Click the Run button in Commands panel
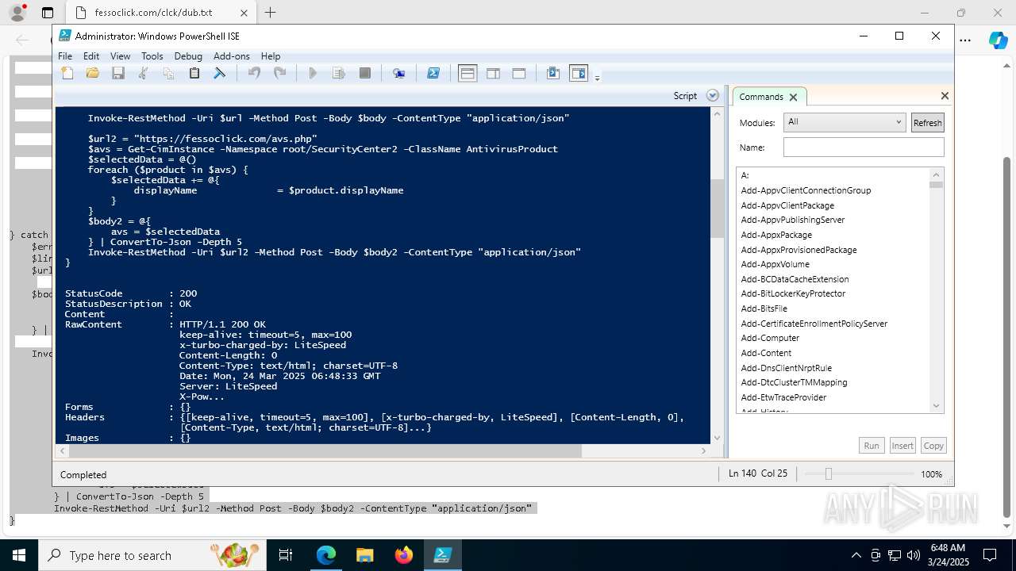1016x571 pixels. coord(872,446)
